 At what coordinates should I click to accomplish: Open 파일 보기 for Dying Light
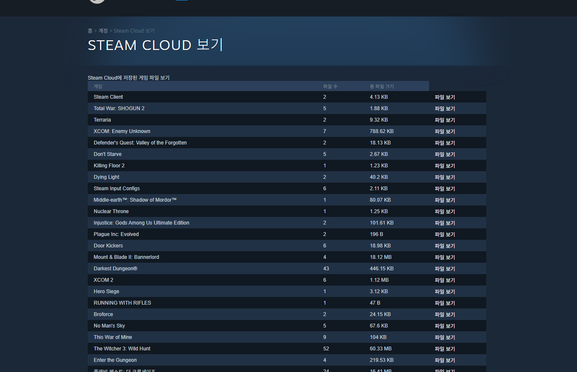point(445,177)
